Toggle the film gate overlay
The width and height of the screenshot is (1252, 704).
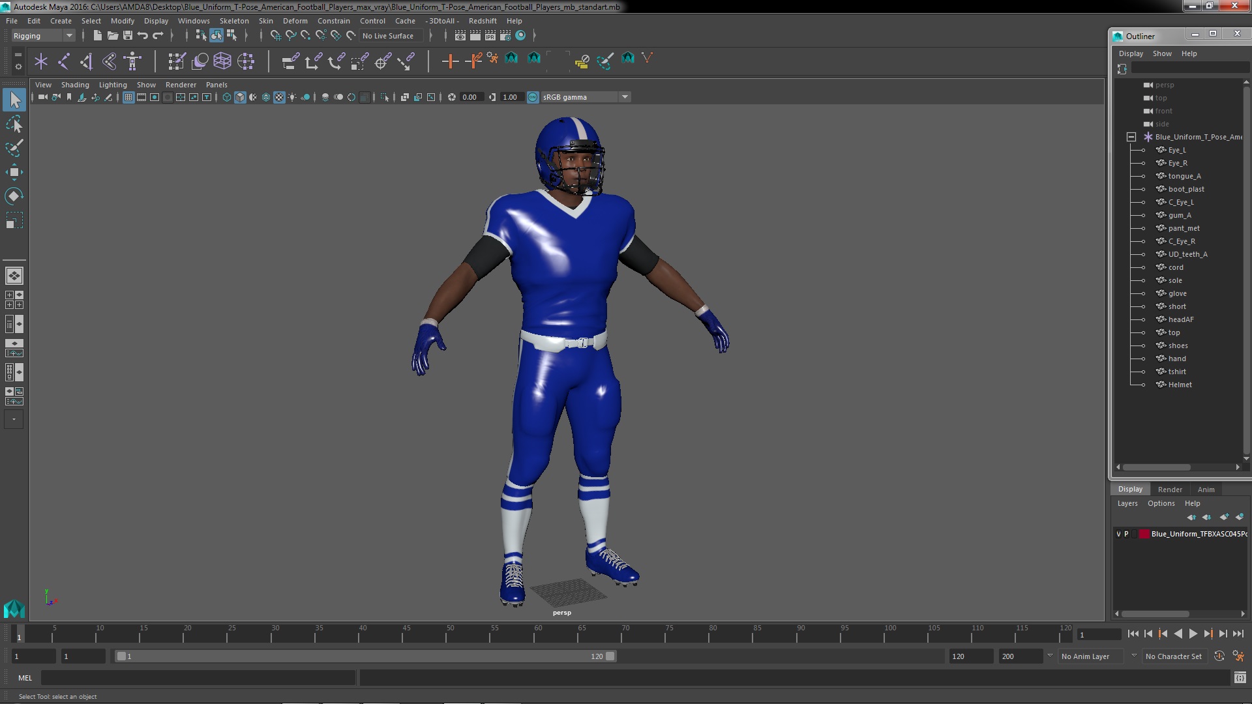[x=142, y=97]
